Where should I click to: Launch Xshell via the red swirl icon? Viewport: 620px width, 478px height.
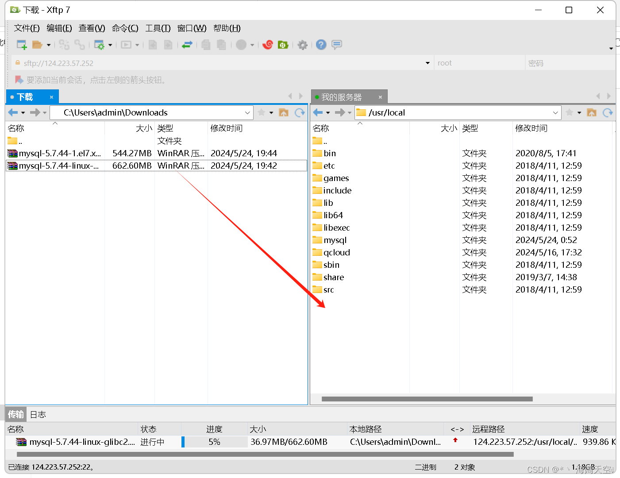[268, 45]
